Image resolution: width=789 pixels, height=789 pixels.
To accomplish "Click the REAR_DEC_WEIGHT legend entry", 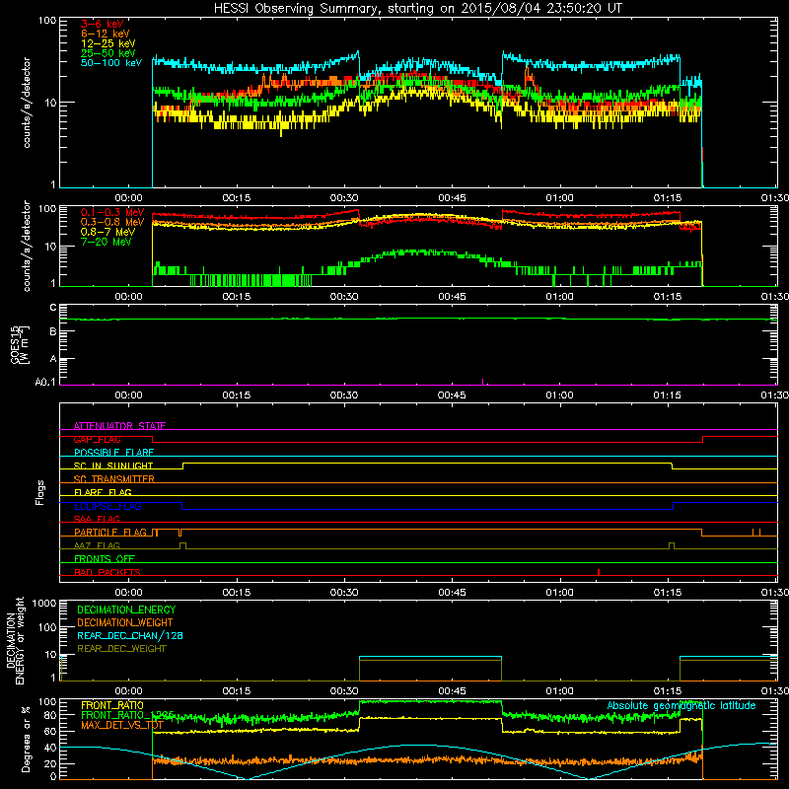I will pos(121,649).
